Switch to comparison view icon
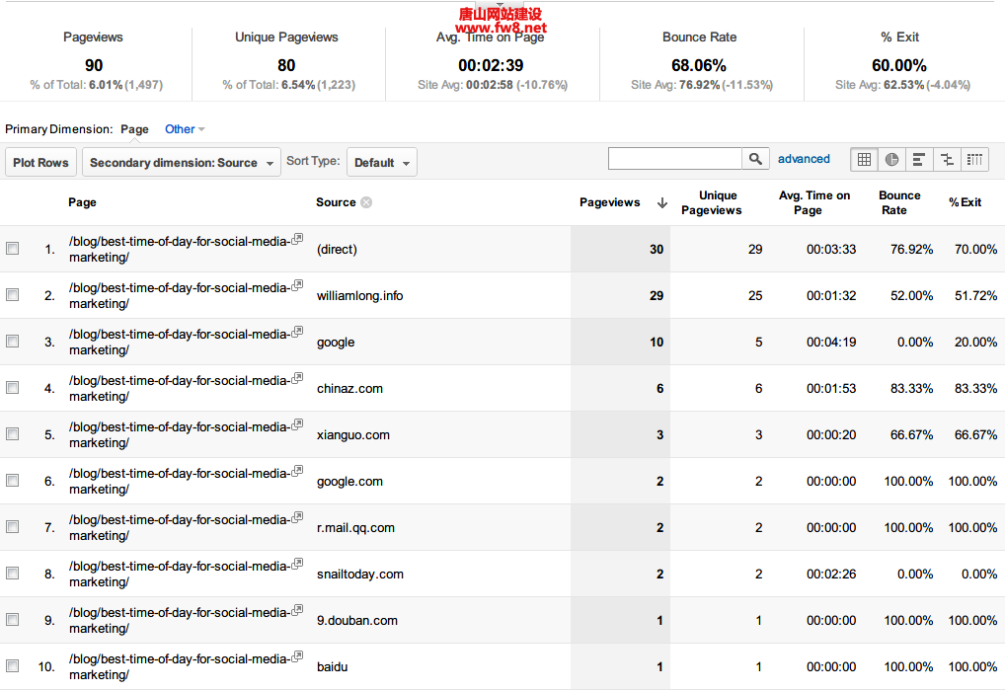1005x691 pixels. tap(947, 160)
